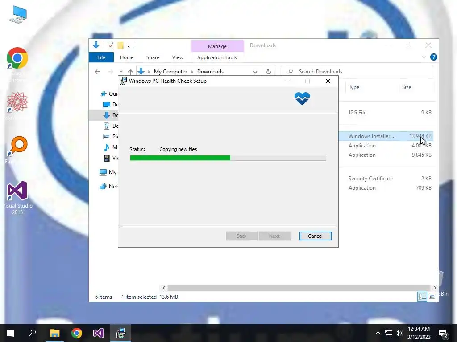Select Quick access in the navigation pane
This screenshot has height=342, width=457.
click(108, 94)
